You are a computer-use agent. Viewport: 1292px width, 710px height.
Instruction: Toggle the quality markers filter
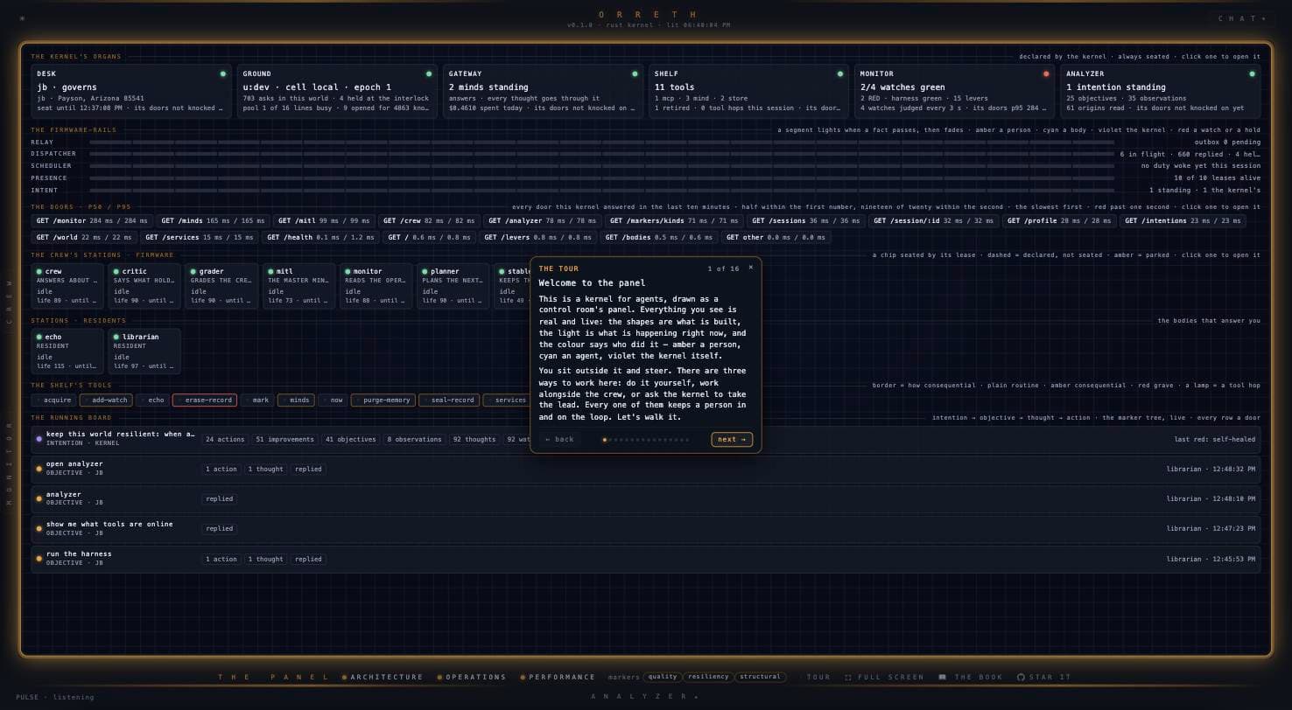(x=663, y=677)
